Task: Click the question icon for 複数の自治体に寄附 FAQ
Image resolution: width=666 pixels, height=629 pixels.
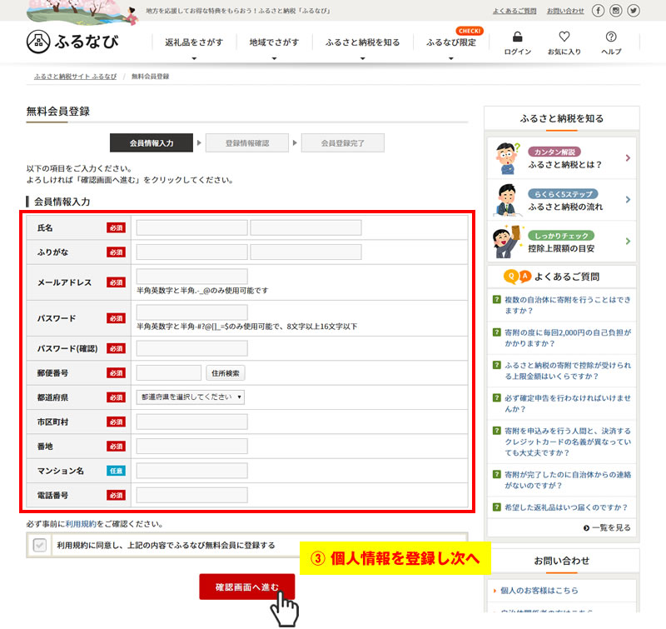Action: 496,300
